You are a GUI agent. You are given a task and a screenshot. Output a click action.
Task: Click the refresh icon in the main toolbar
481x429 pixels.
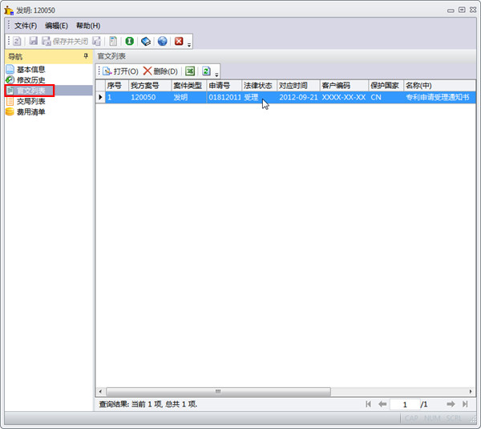coord(17,41)
